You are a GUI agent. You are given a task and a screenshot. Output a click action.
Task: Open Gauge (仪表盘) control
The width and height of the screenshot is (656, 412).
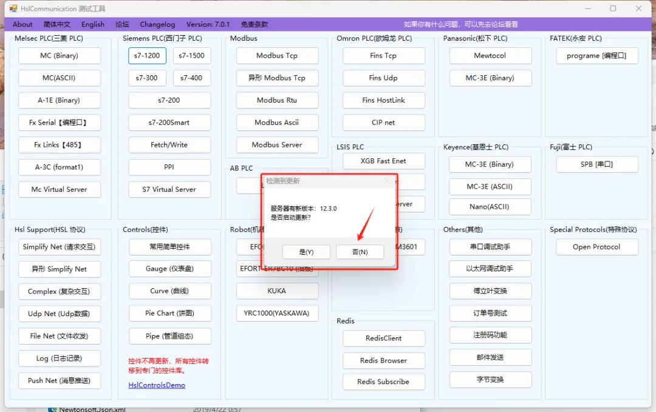(170, 269)
